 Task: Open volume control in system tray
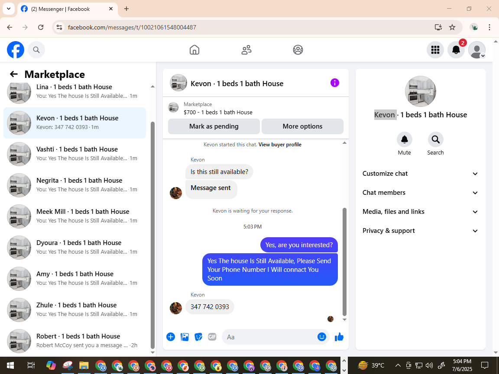tap(429, 365)
